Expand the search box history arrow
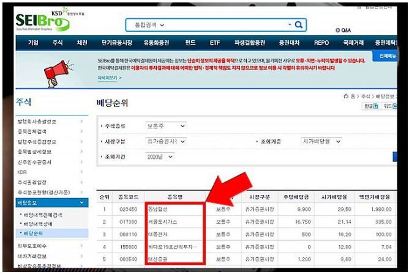Image resolution: width=409 pixels, height=275 pixels. [290, 24]
